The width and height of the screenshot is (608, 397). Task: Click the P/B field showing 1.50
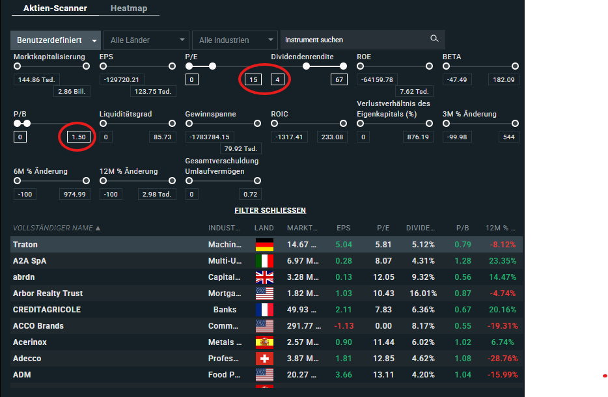pos(77,137)
